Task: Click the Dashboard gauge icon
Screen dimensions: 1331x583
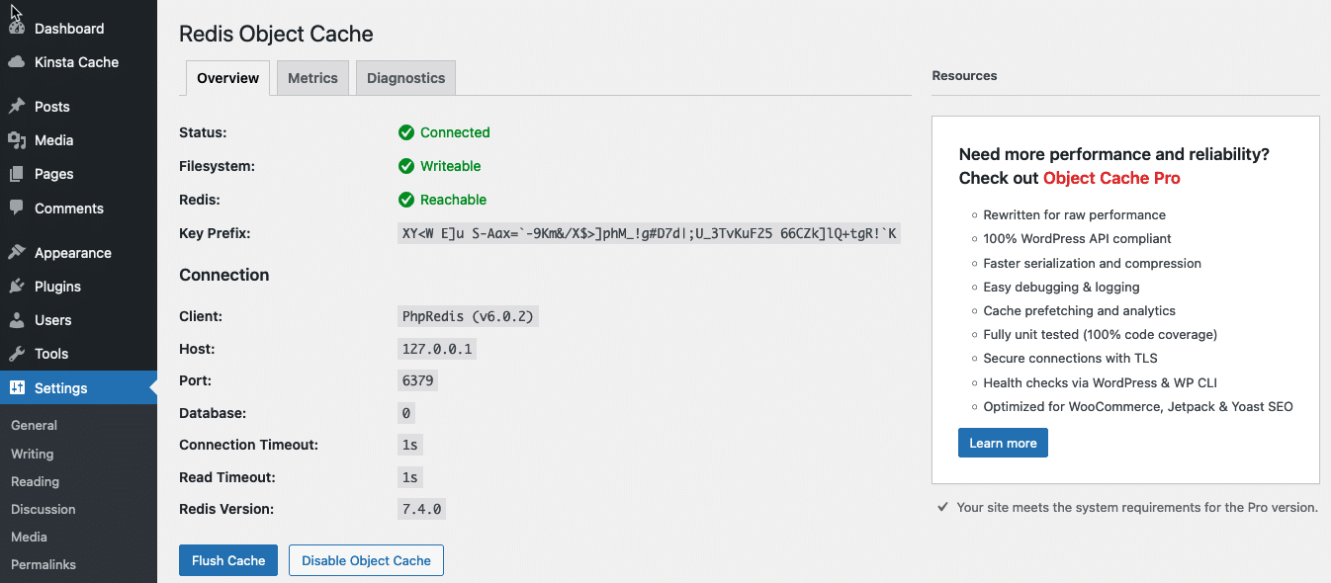Action: click(x=17, y=29)
